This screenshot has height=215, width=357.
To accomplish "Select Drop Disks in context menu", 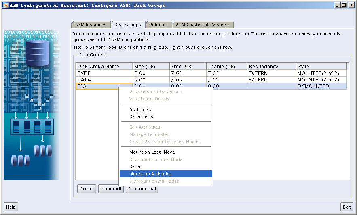I will pos(141,117).
